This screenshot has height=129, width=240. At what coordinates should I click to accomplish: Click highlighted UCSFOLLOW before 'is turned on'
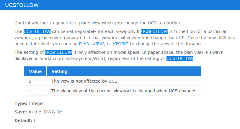(154, 31)
